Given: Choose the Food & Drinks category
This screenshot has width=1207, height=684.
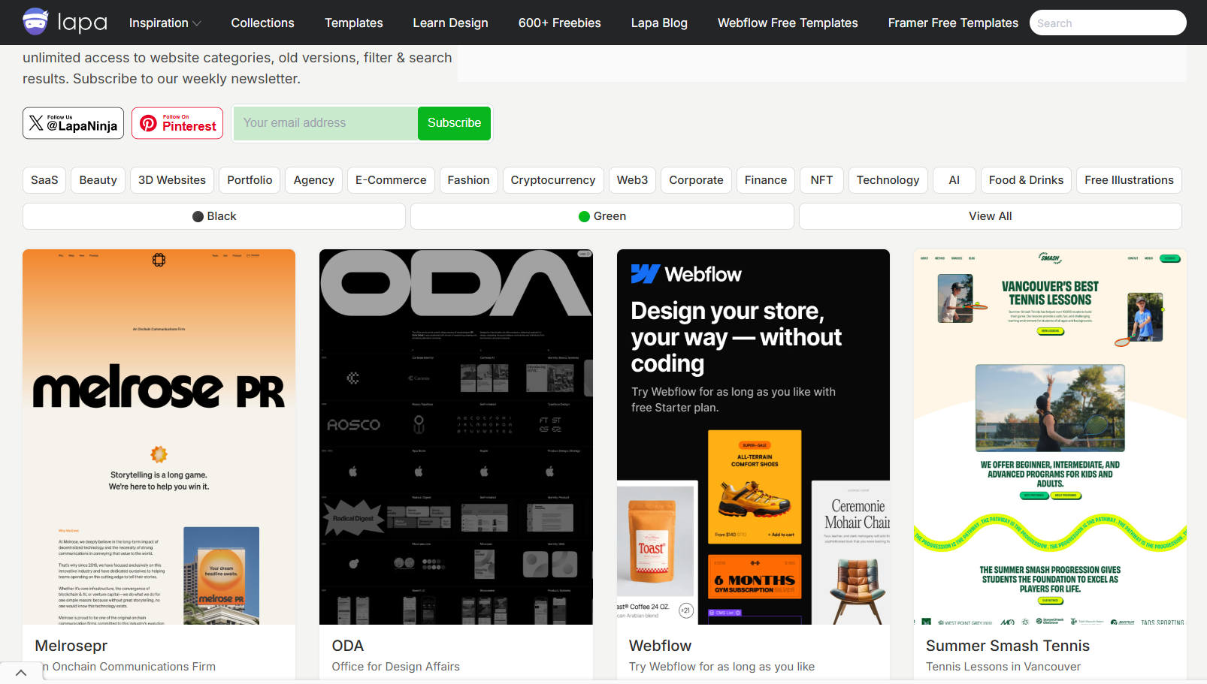Looking at the screenshot, I should point(1026,180).
